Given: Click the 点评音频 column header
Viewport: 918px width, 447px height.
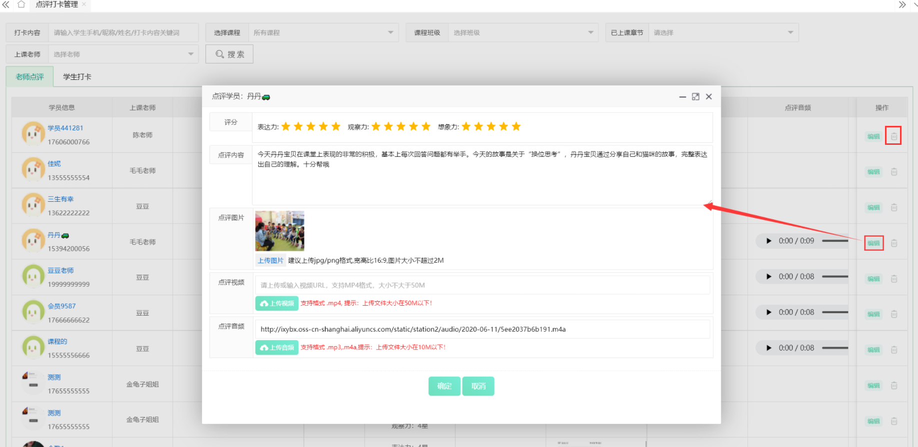Looking at the screenshot, I should (x=797, y=107).
